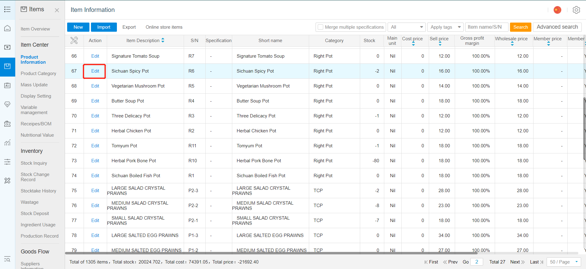Go to First page

(431, 262)
